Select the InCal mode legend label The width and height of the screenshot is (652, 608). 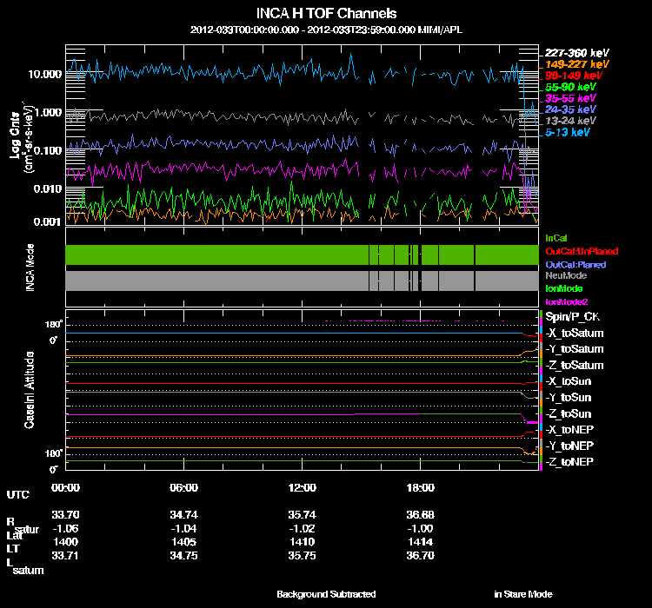click(x=556, y=237)
